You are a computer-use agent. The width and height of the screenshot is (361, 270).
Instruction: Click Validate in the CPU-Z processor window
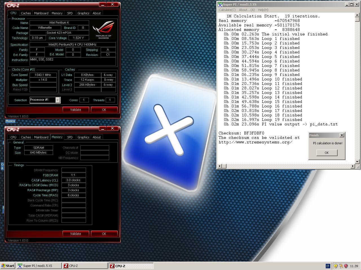coord(76,110)
